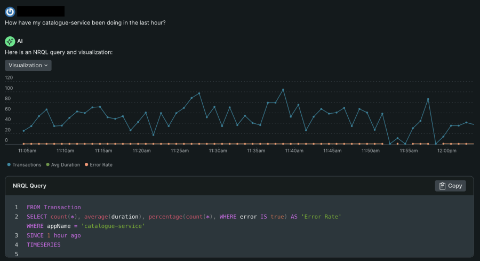Open the Visualization dropdown
The width and height of the screenshot is (480, 261).
pos(28,65)
